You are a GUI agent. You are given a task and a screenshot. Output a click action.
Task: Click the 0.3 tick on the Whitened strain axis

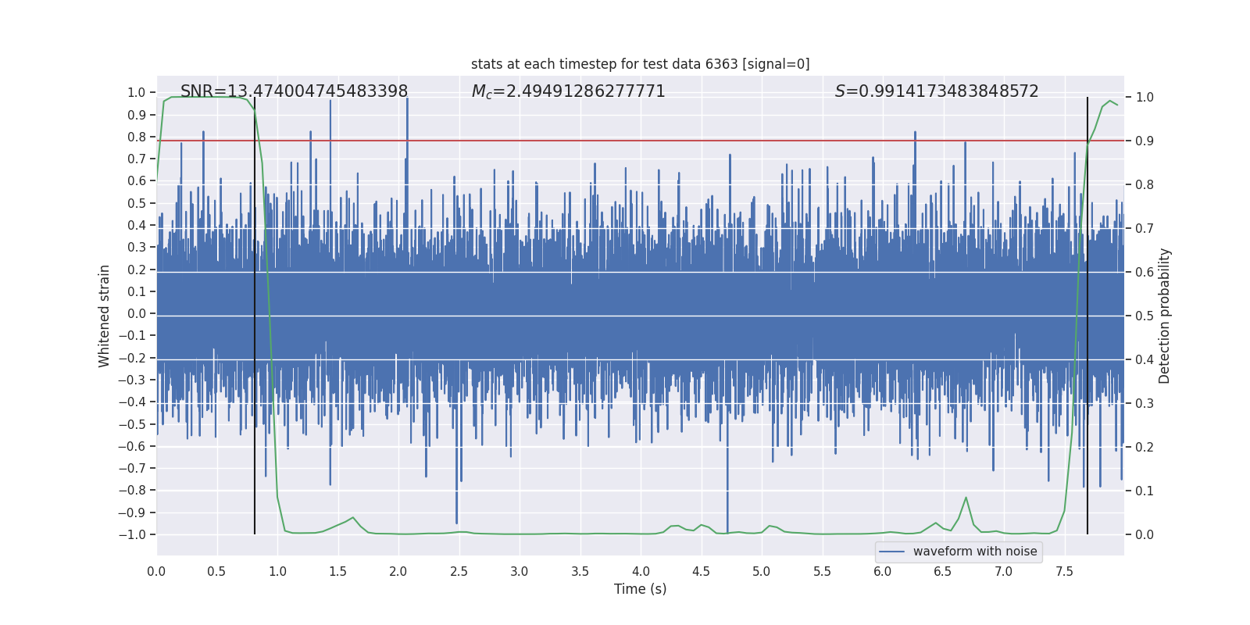137,247
